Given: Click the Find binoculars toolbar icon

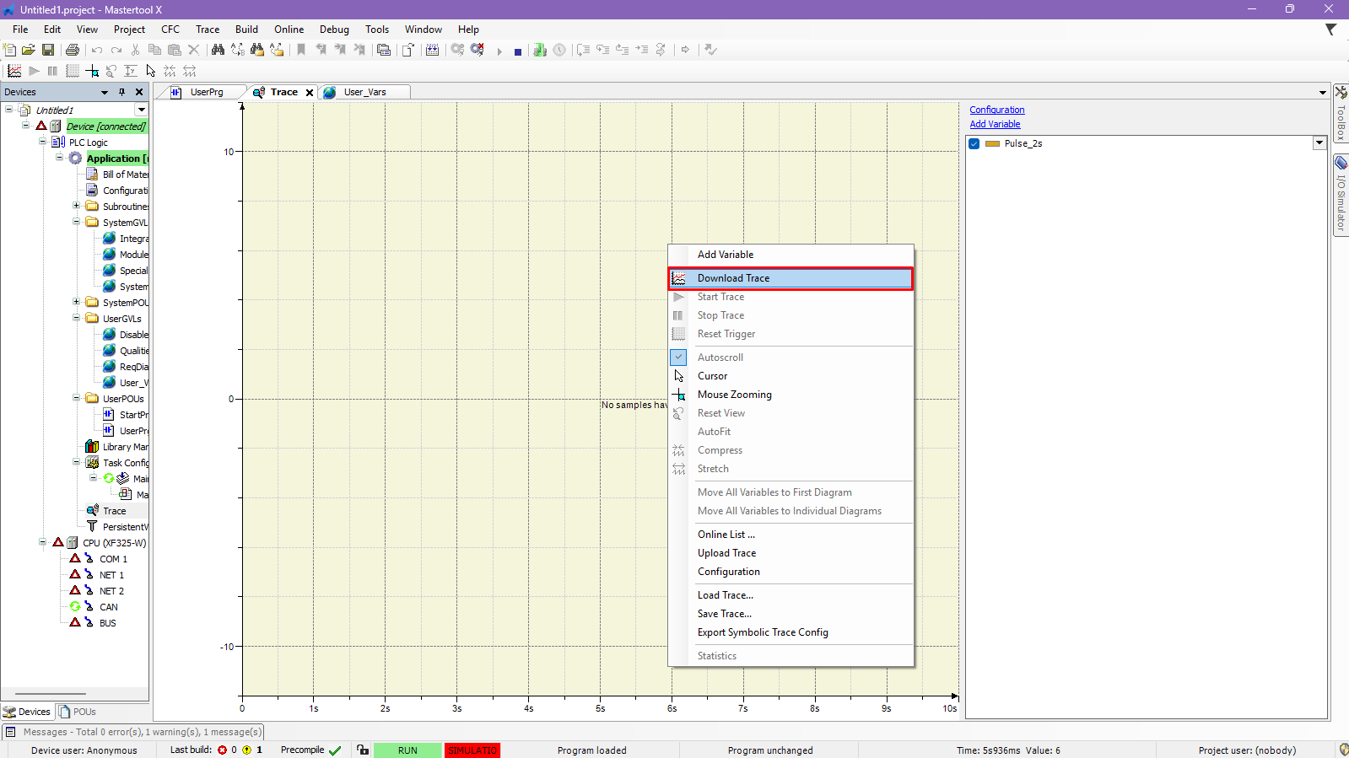Looking at the screenshot, I should coord(218,51).
